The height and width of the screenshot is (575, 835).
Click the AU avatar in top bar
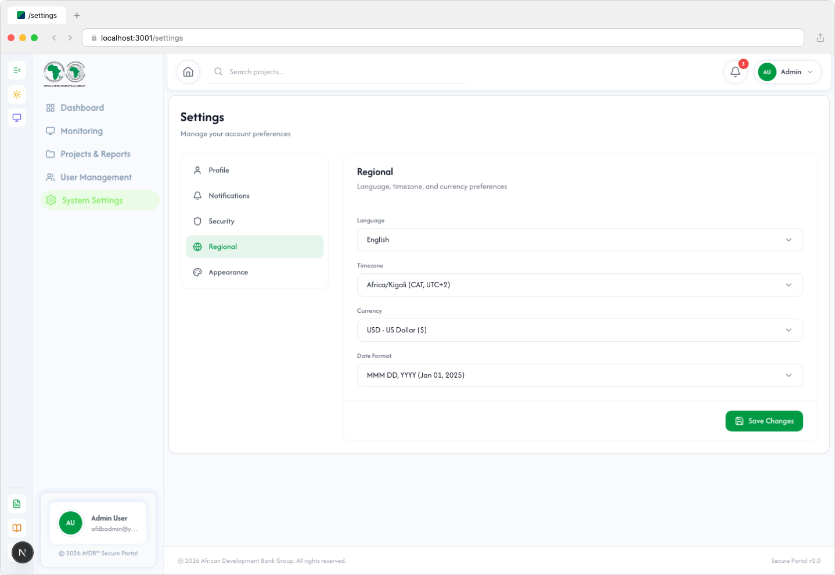(x=767, y=72)
